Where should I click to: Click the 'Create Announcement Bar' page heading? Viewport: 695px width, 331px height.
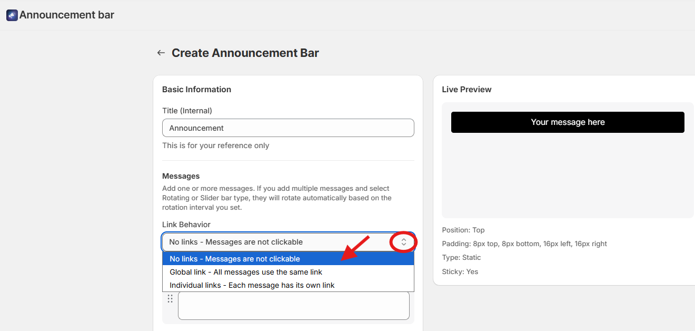[x=245, y=53]
